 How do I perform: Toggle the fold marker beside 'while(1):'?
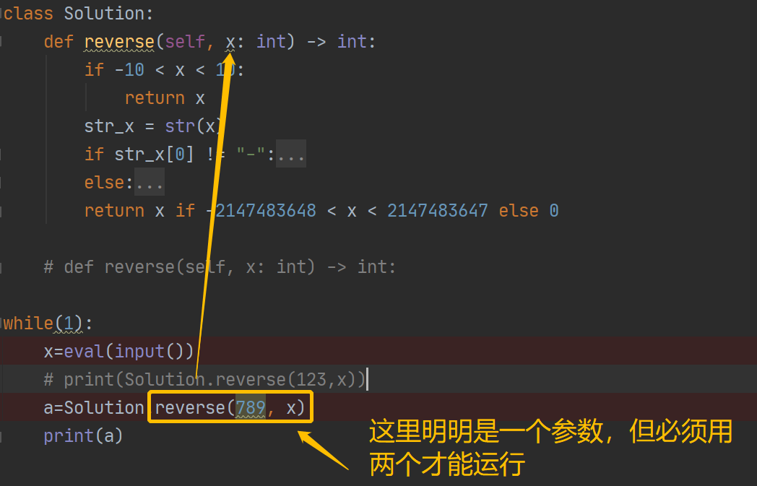tap(1, 323)
